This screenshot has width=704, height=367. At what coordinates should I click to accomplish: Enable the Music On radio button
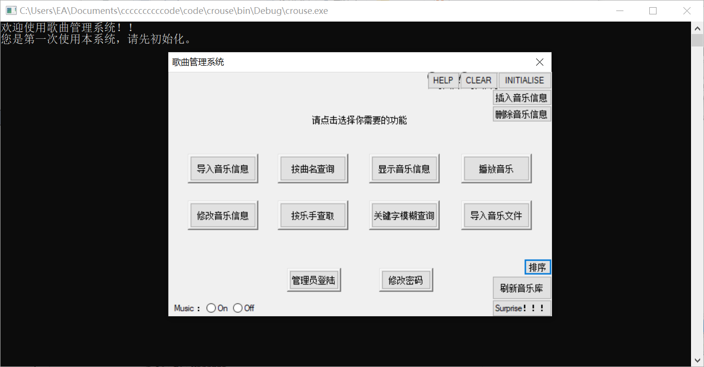click(x=211, y=308)
